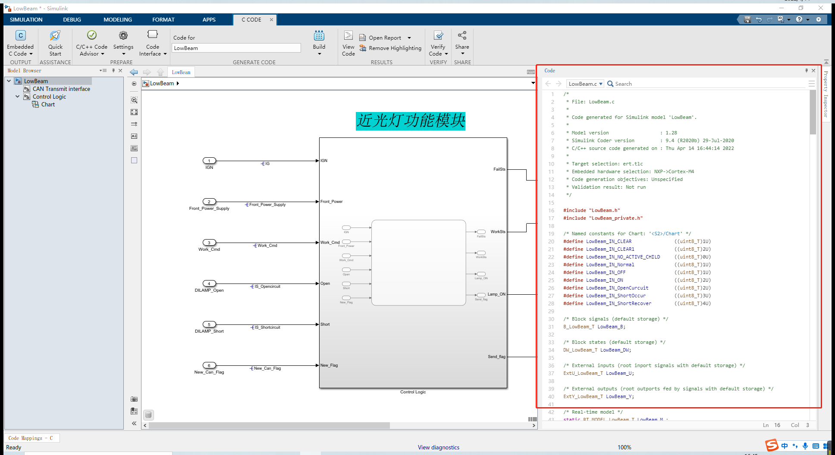Click the canvas horizontal scrollbar
The height and width of the screenshot is (455, 835).
[x=269, y=425]
